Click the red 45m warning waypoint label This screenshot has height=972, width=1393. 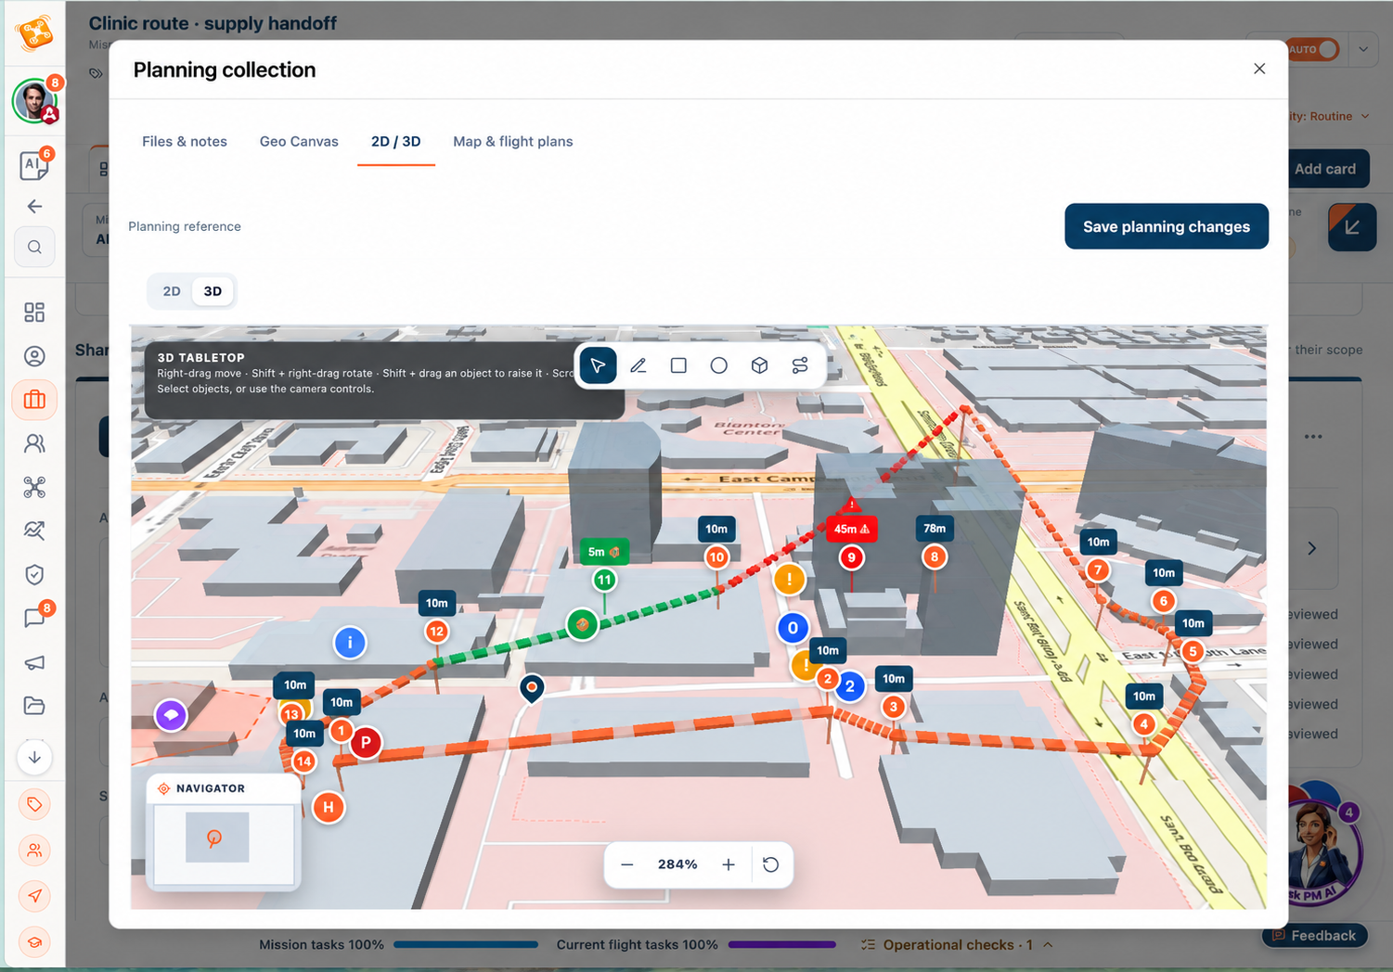tap(851, 529)
